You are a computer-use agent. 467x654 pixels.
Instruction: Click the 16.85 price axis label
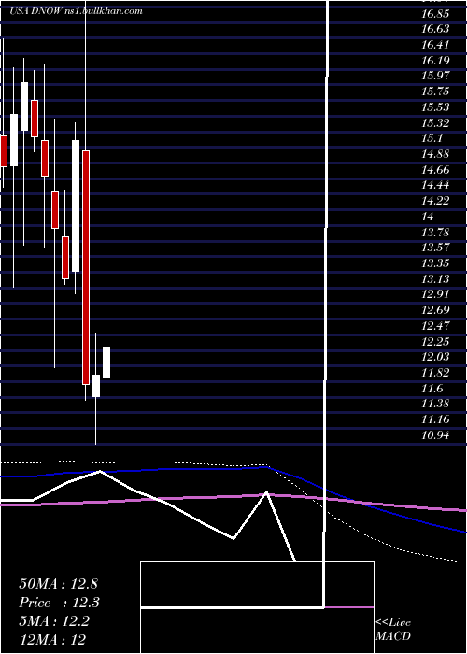(435, 13)
